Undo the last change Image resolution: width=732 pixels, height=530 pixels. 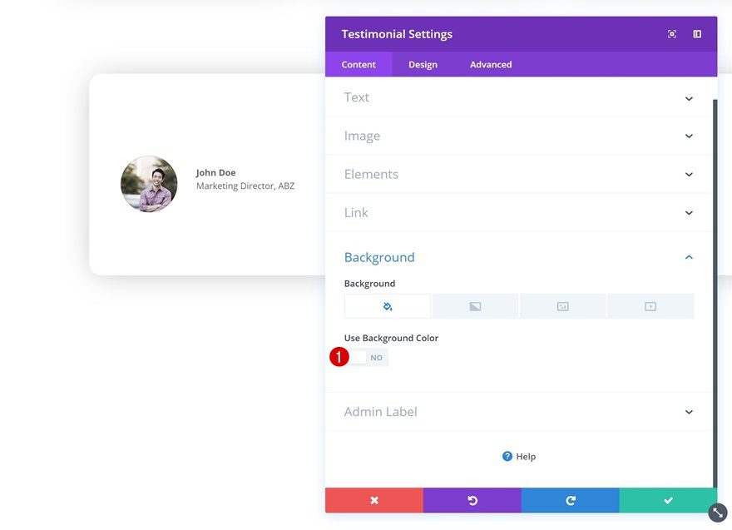(x=472, y=500)
